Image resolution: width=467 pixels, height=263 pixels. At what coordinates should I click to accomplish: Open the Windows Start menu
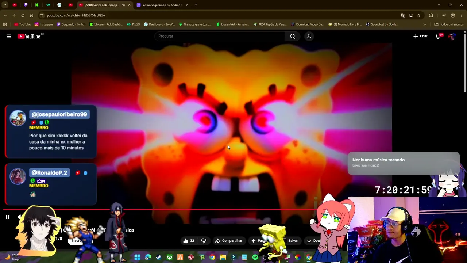(137, 258)
